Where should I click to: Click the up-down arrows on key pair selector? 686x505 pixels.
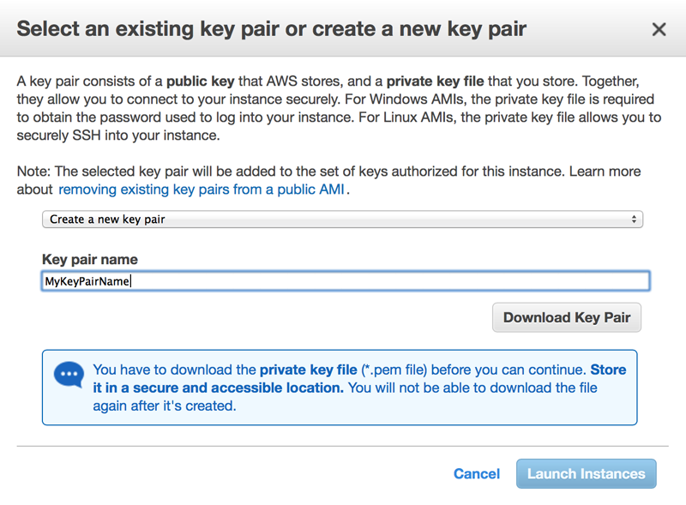pos(635,219)
